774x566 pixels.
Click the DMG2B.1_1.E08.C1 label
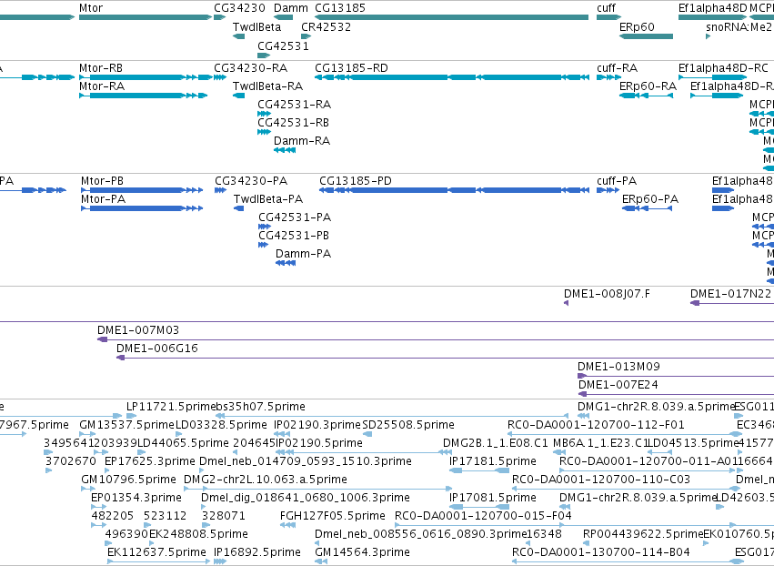(495, 443)
